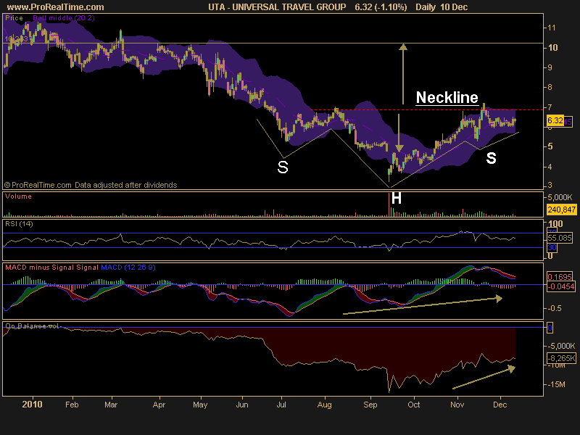Click the UTA - UNIVERSAL TRAVEL GROUP title

click(x=277, y=7)
